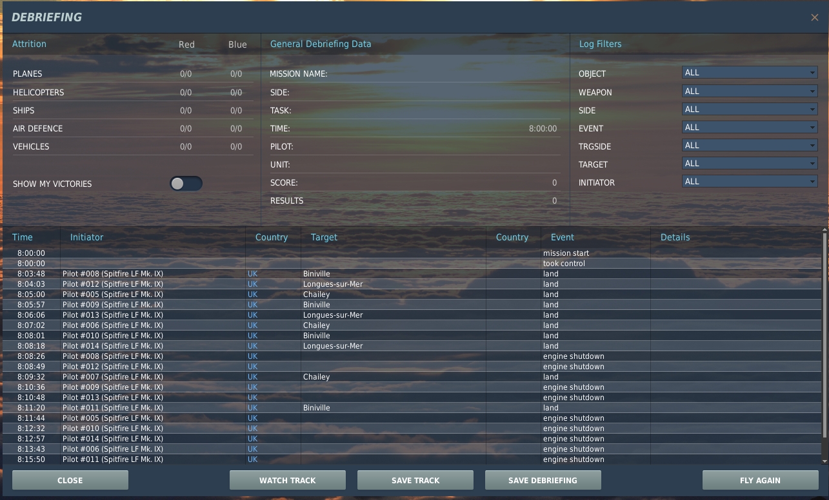
Task: Expand the WEAPON filter dropdown
Action: 750,91
